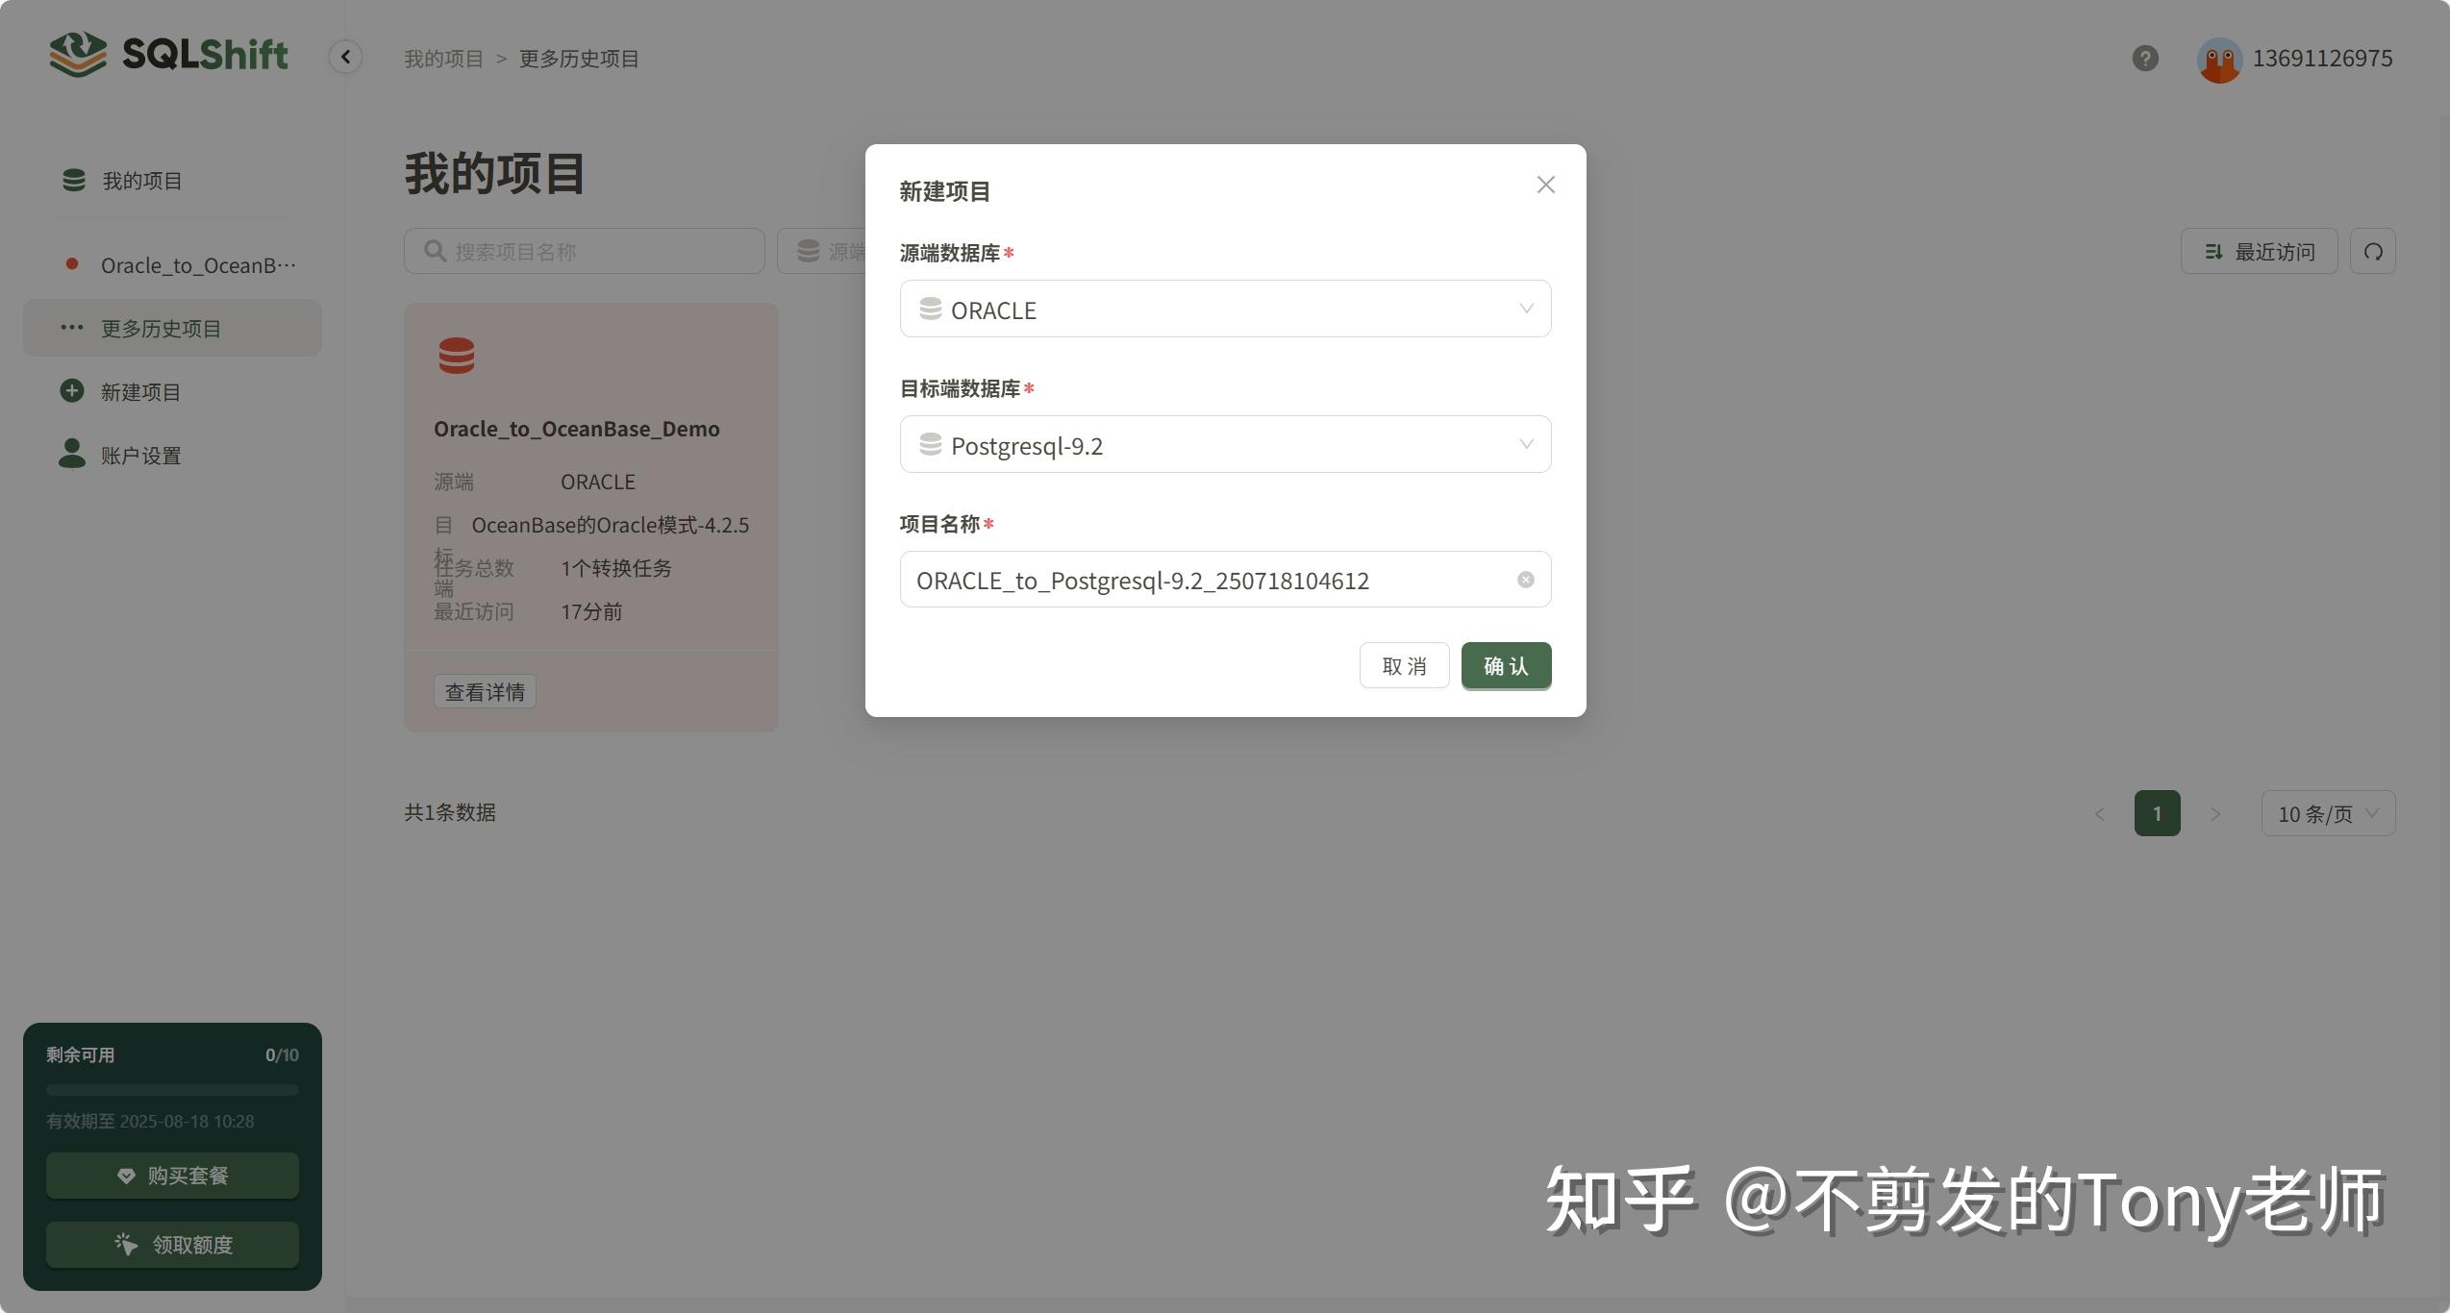Confirm the new project with 确认

(1506, 665)
